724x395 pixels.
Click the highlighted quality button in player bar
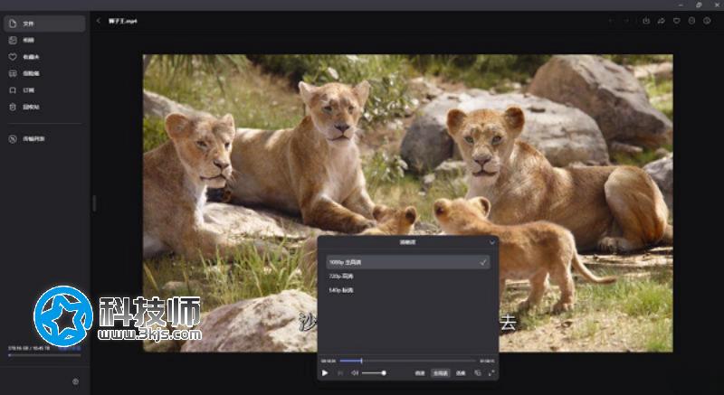(440, 373)
